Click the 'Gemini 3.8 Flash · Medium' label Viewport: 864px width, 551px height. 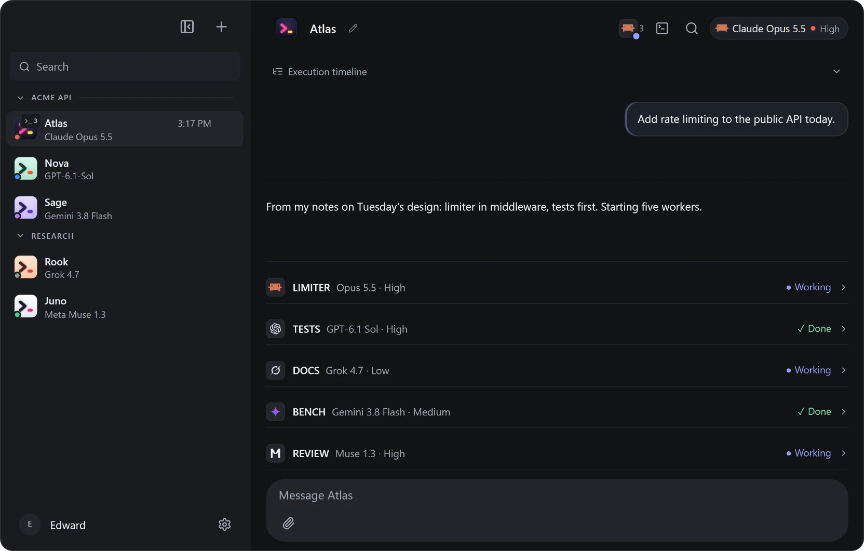tap(391, 412)
